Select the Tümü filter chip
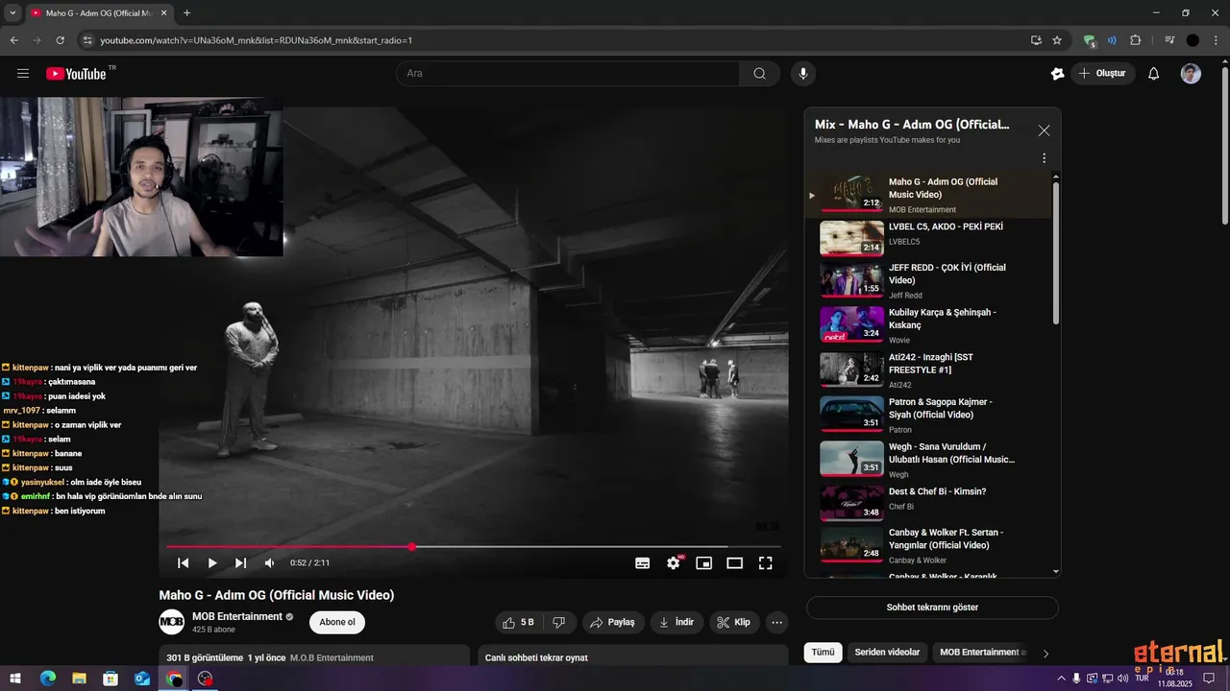 (824, 653)
